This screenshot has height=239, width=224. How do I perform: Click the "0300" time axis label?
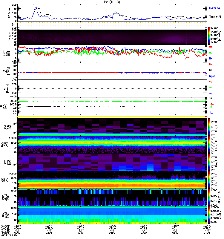112,233
